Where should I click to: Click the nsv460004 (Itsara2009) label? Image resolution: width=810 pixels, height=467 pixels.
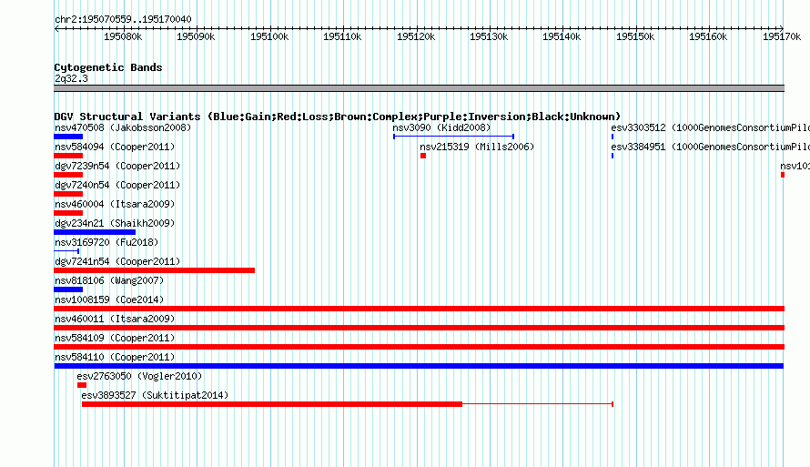[115, 204]
